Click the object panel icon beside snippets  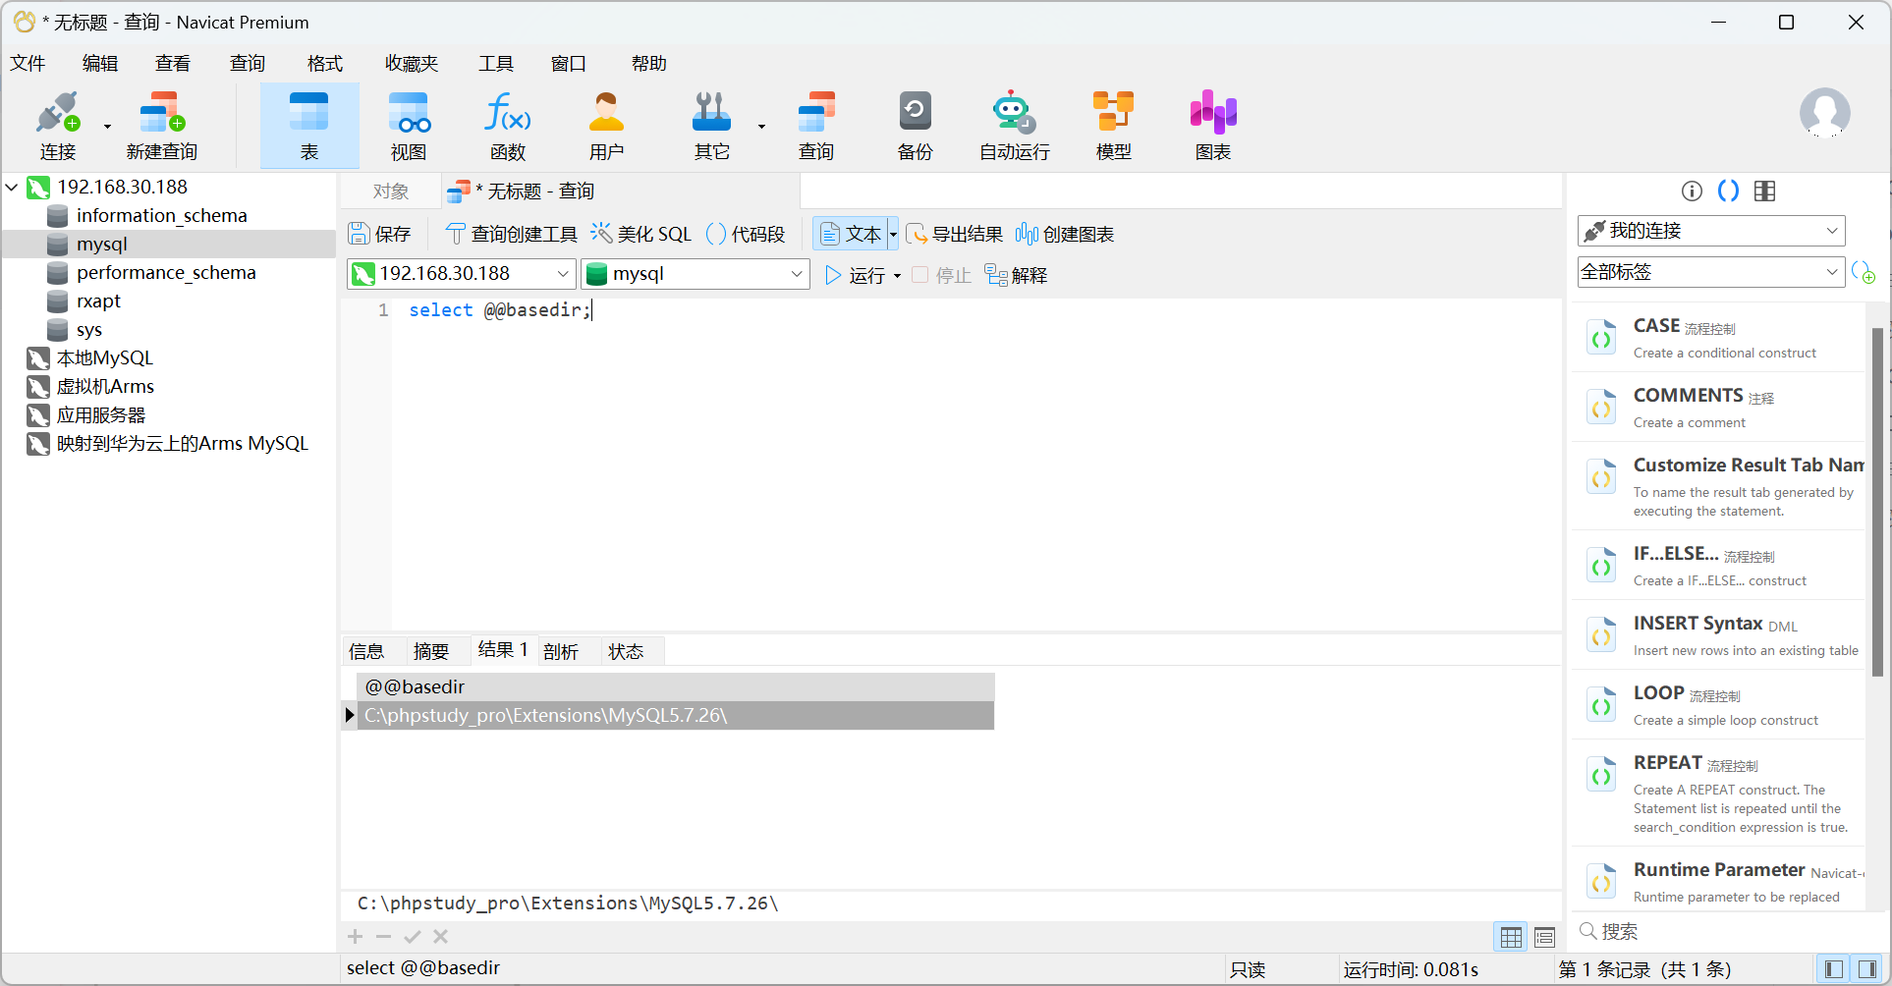(x=1764, y=192)
